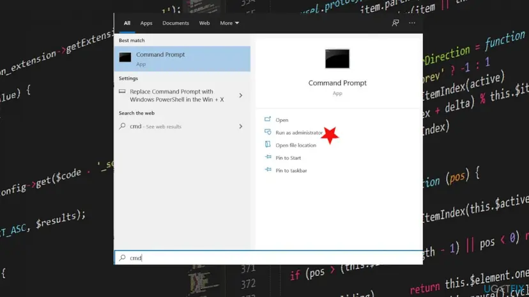The height and width of the screenshot is (297, 529).
Task: Open the three-dot options menu
Action: [412, 23]
